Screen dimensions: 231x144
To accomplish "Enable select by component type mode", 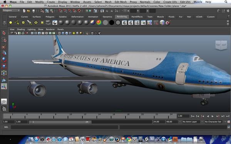I will 52,11.
